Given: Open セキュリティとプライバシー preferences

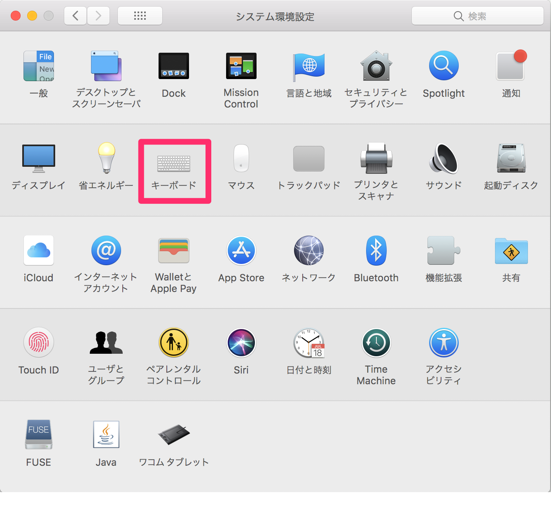Looking at the screenshot, I should pyautogui.click(x=376, y=66).
